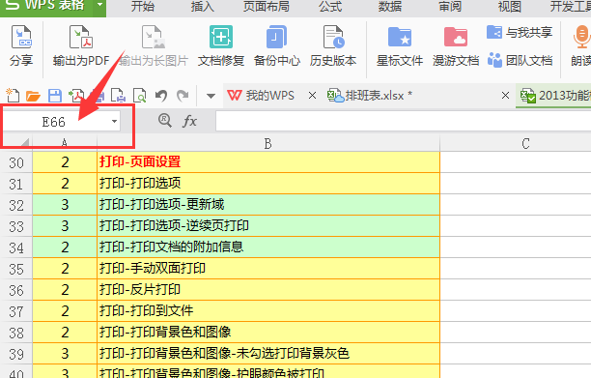The width and height of the screenshot is (591, 378).
Task: View 历史版本 history versions
Action: tap(333, 45)
